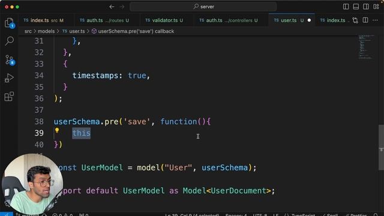The image size is (384, 216).
Task: Click line number 34 in the gutter
Action: [x=39, y=76]
